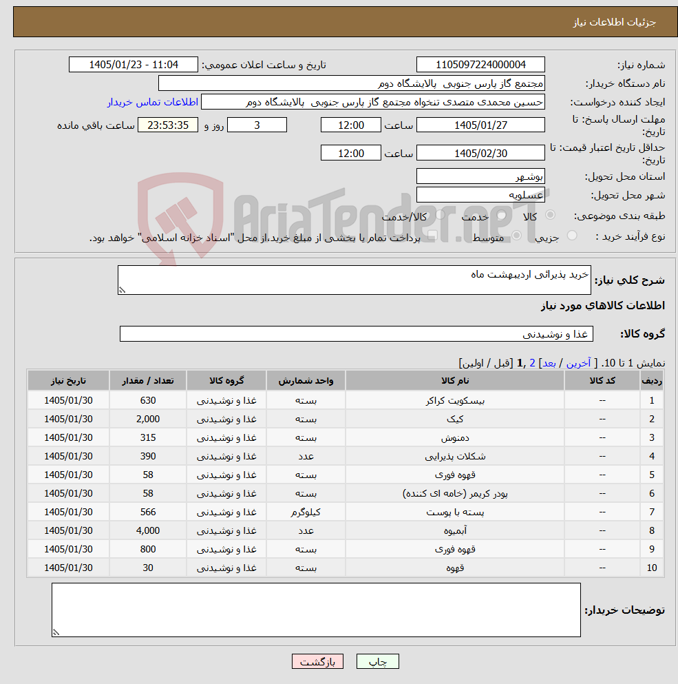
Task: Click the quantity 800 cell
Action: (x=148, y=549)
